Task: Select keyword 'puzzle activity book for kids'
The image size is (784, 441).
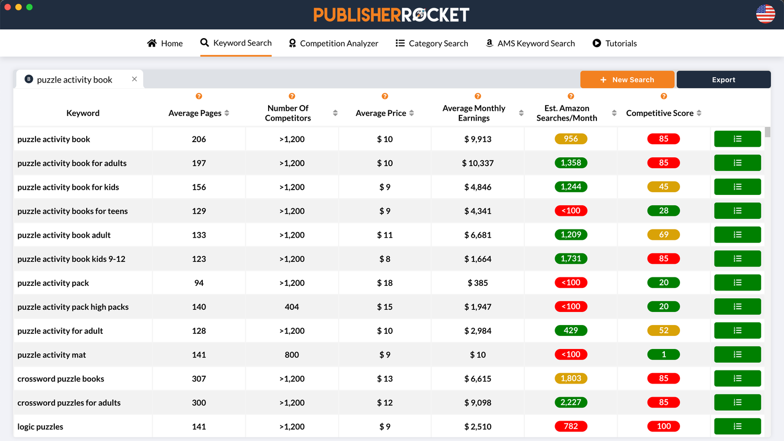Action: pos(68,187)
